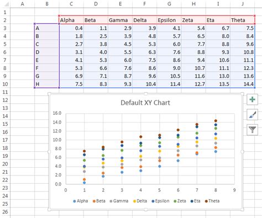
Task: Select column header G
Action: pyautogui.click(x=169, y=4)
